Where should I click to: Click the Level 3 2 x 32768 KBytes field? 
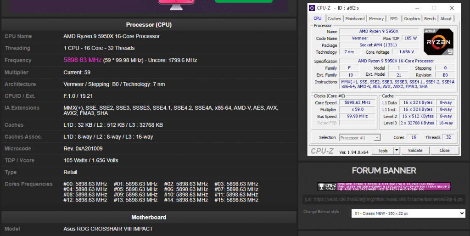point(418,123)
